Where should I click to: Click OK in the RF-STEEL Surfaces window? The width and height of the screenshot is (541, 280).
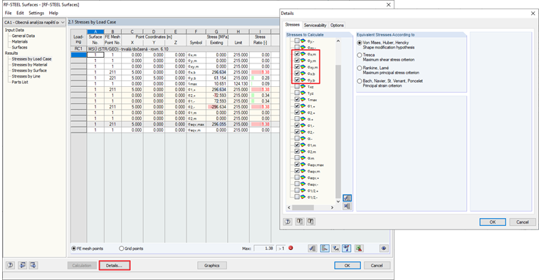click(x=347, y=266)
